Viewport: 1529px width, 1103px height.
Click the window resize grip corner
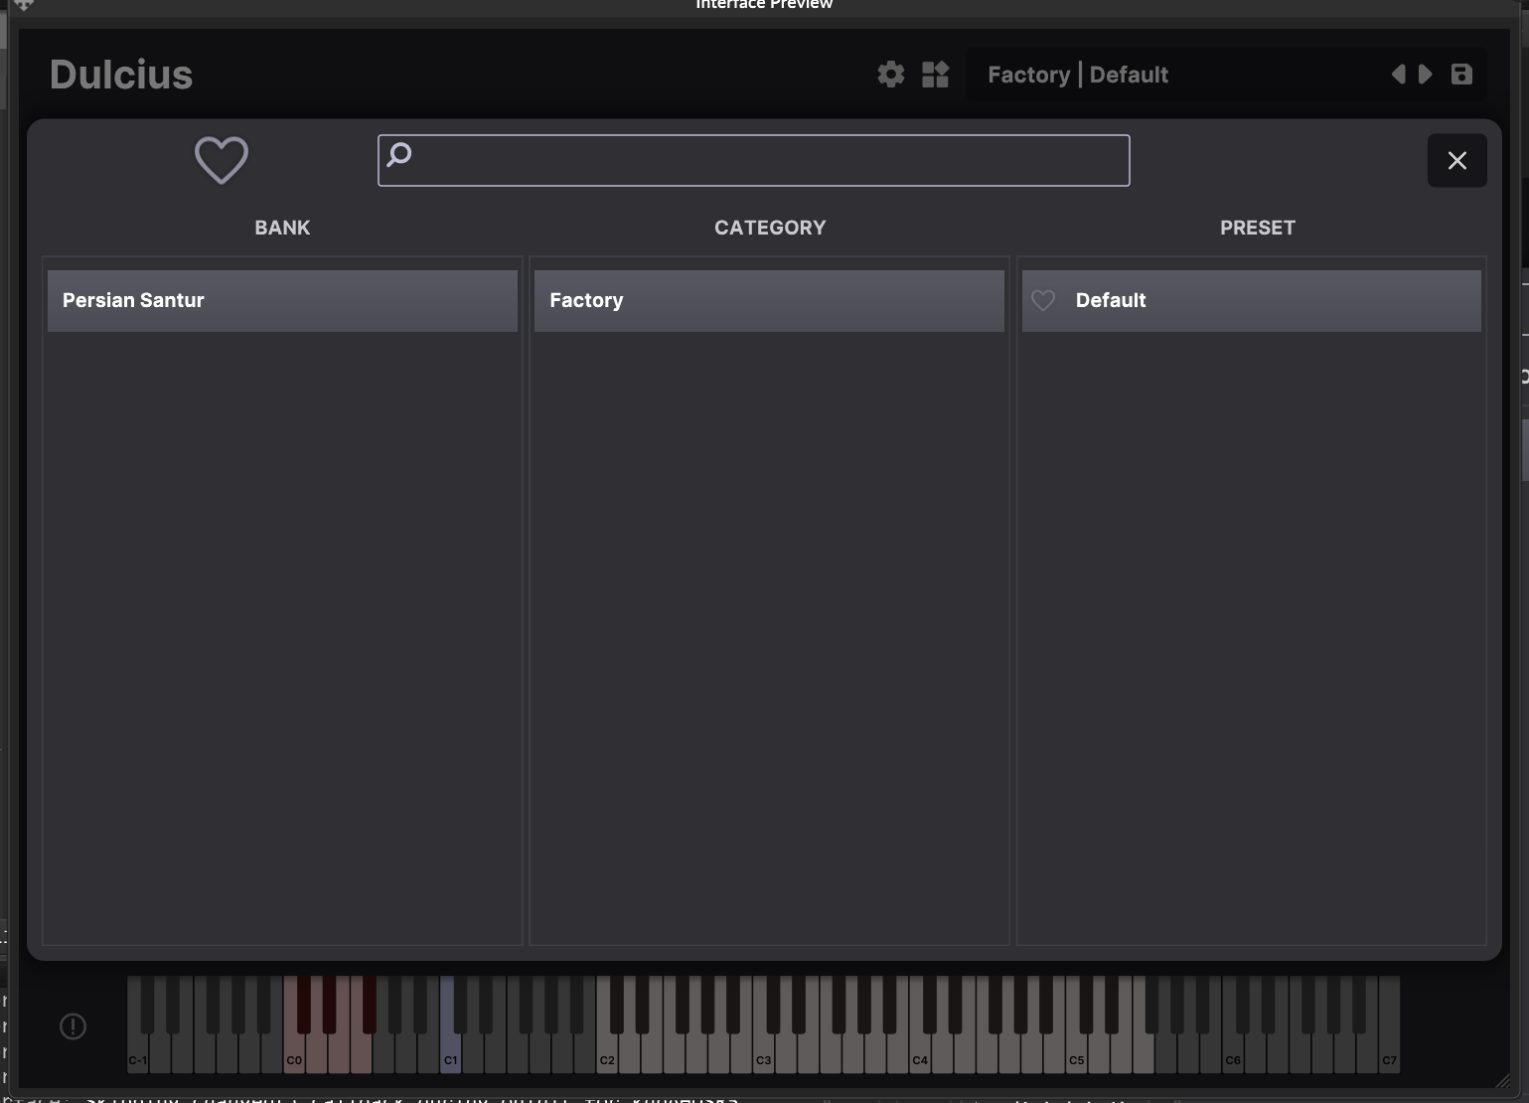click(x=1502, y=1081)
